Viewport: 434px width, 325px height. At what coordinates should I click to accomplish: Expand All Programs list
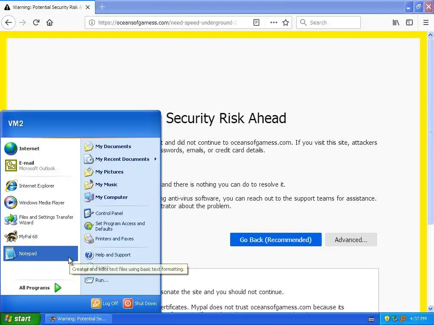[x=40, y=288]
